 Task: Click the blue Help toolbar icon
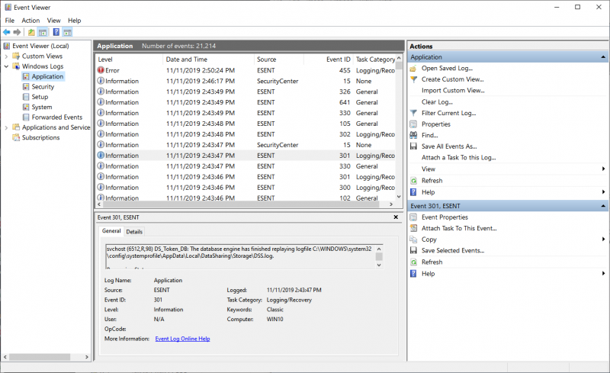click(x=56, y=32)
